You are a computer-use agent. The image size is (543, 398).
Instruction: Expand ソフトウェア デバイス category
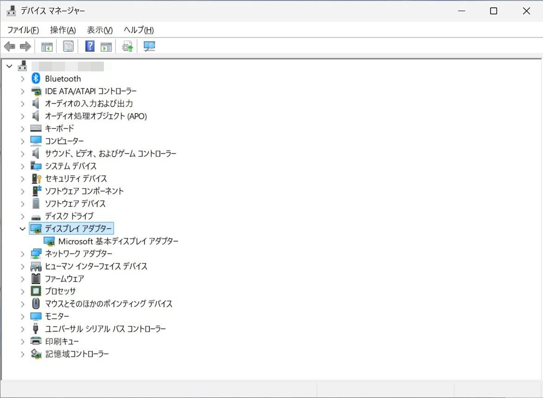(x=23, y=204)
